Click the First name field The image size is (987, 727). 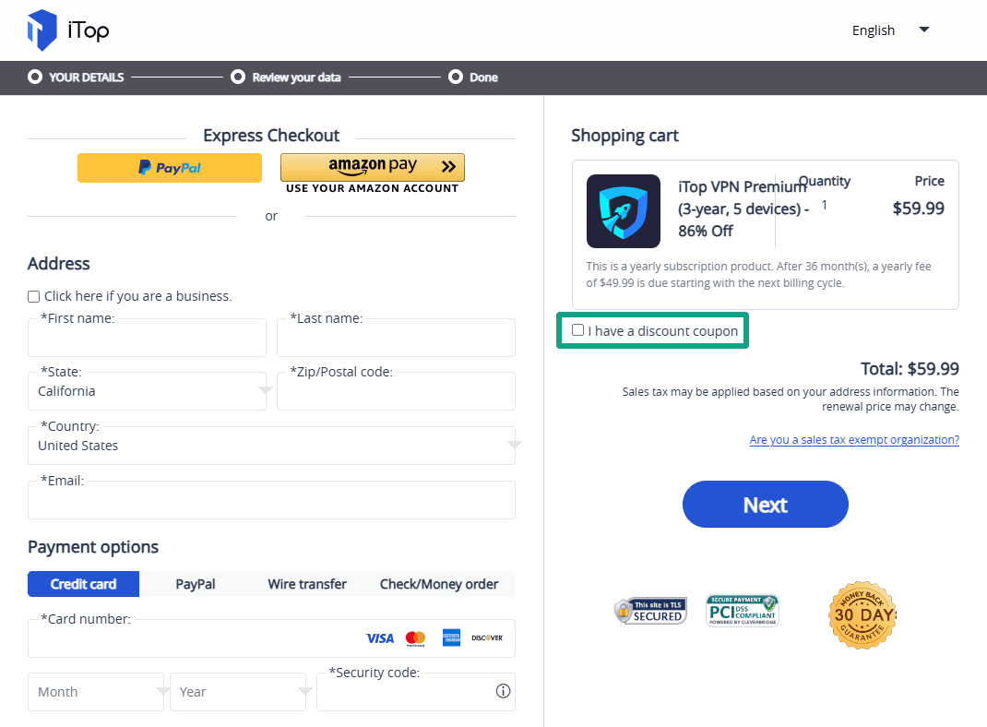coord(148,338)
